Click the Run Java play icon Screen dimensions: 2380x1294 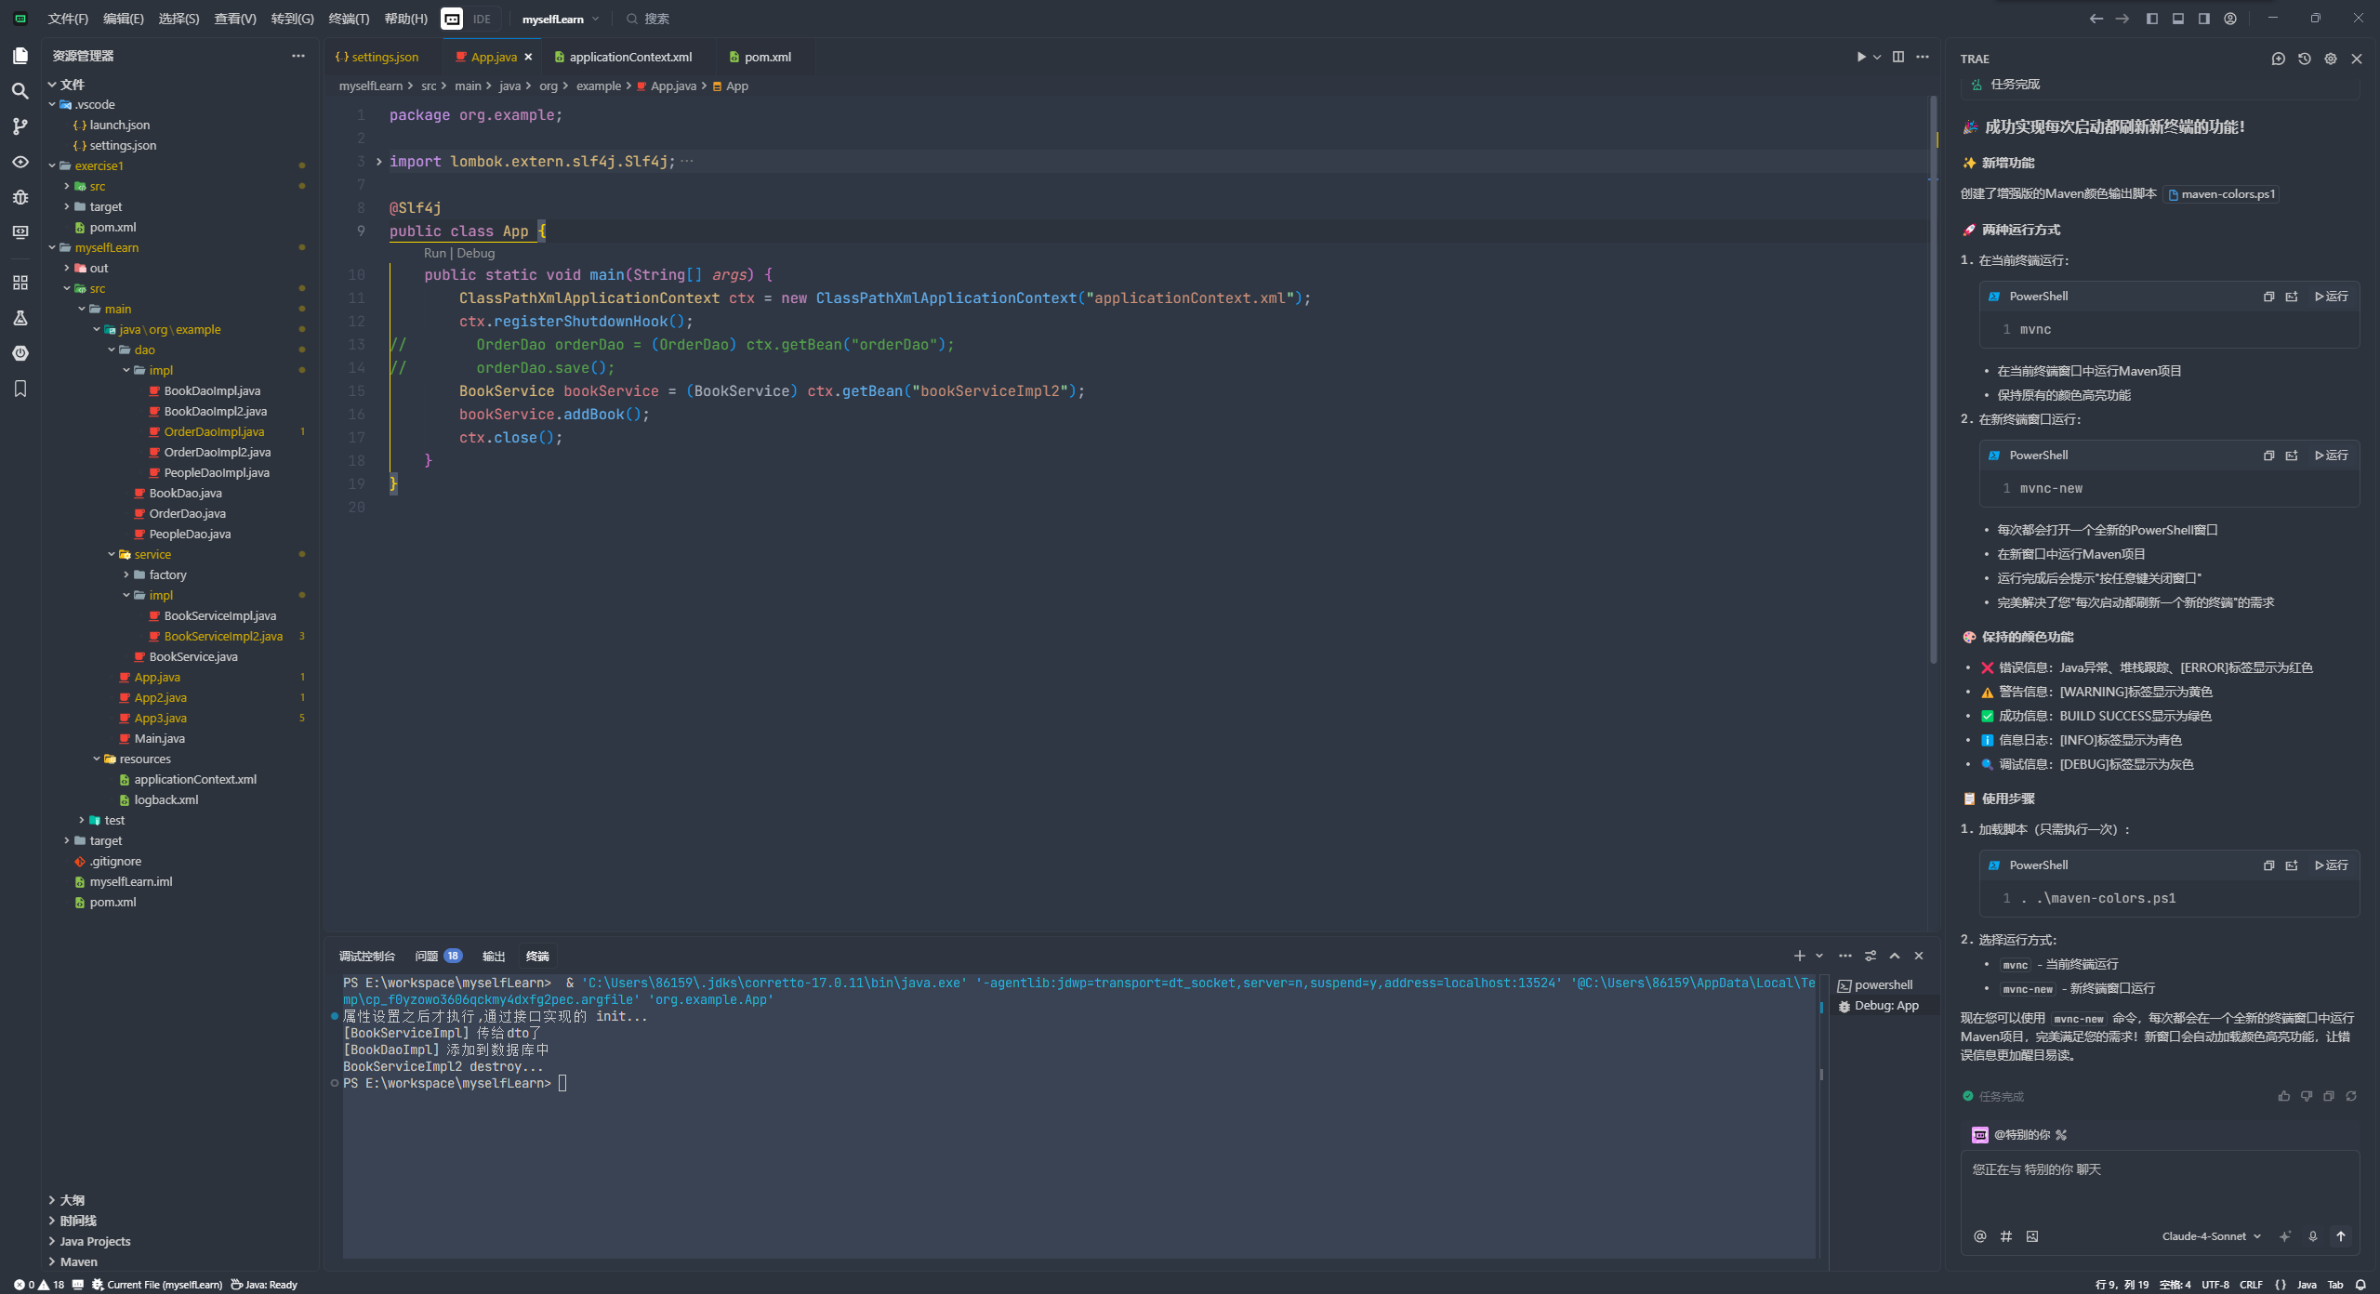(x=1860, y=57)
